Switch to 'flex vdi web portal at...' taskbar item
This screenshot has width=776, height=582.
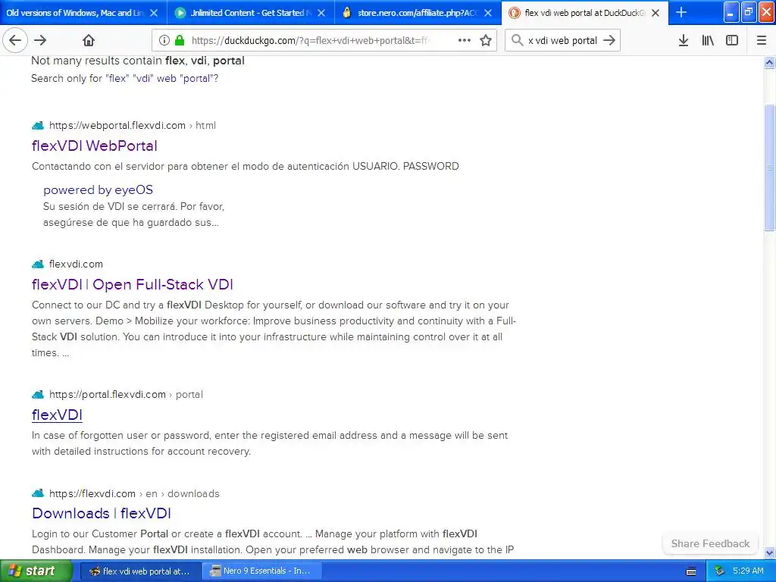coord(140,571)
